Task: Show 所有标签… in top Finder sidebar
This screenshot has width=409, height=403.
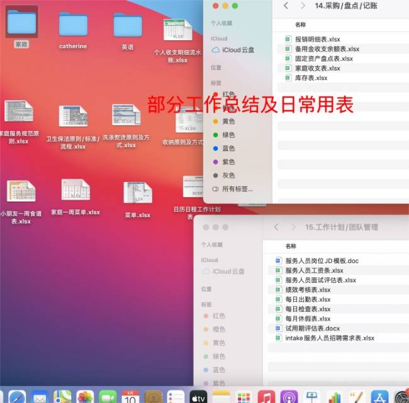Action: [233, 189]
